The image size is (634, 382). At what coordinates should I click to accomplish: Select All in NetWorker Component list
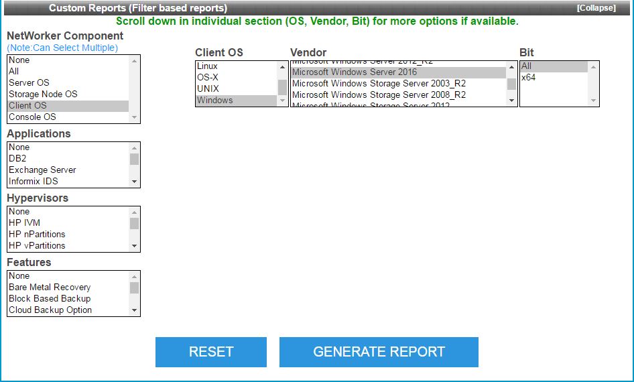click(68, 72)
